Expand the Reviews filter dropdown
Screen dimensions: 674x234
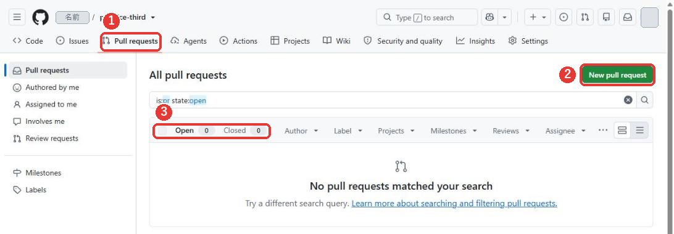point(511,131)
